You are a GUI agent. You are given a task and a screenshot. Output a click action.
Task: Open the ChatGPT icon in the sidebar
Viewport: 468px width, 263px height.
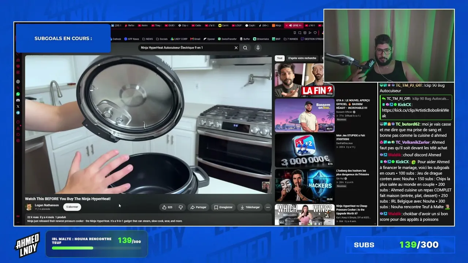click(18, 81)
